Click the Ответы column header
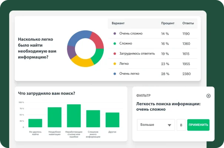 188,23
